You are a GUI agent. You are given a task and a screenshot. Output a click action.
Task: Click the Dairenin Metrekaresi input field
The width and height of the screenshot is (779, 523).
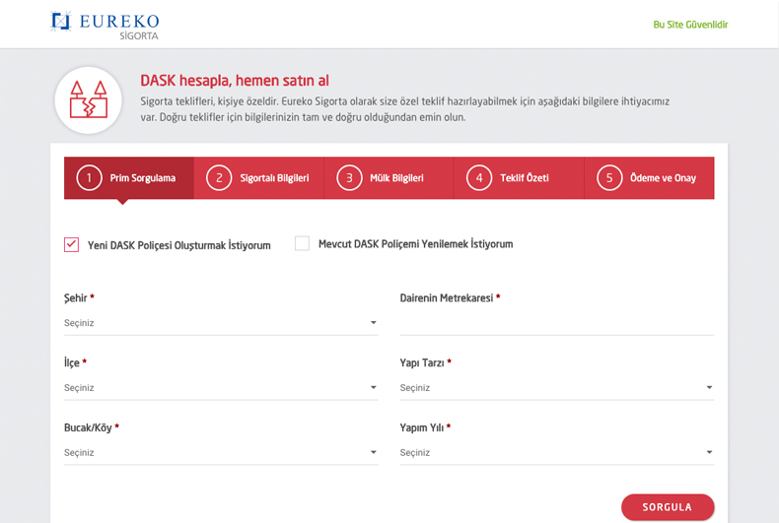pyautogui.click(x=557, y=323)
